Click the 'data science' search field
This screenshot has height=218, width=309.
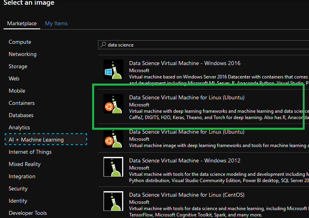(204, 45)
